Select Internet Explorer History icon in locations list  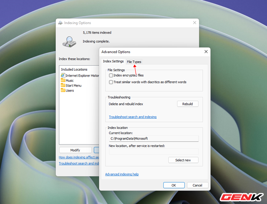(x=63, y=75)
